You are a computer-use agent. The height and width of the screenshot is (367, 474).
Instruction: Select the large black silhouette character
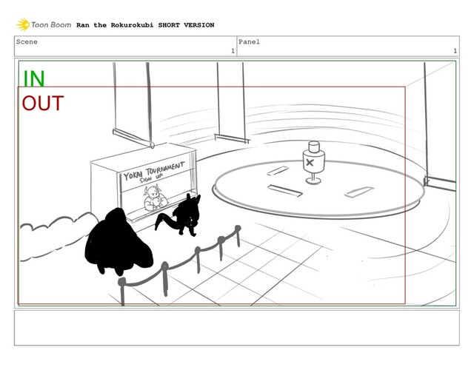click(x=118, y=242)
